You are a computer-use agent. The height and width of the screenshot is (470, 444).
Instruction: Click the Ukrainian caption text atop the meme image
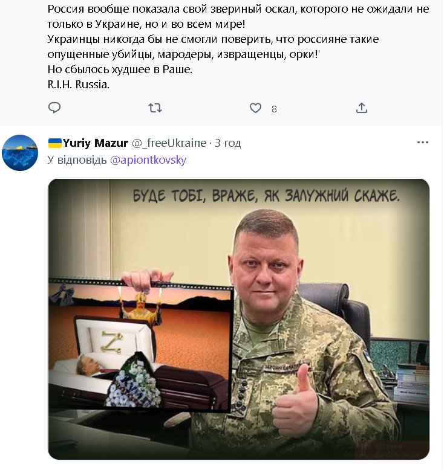click(x=266, y=196)
